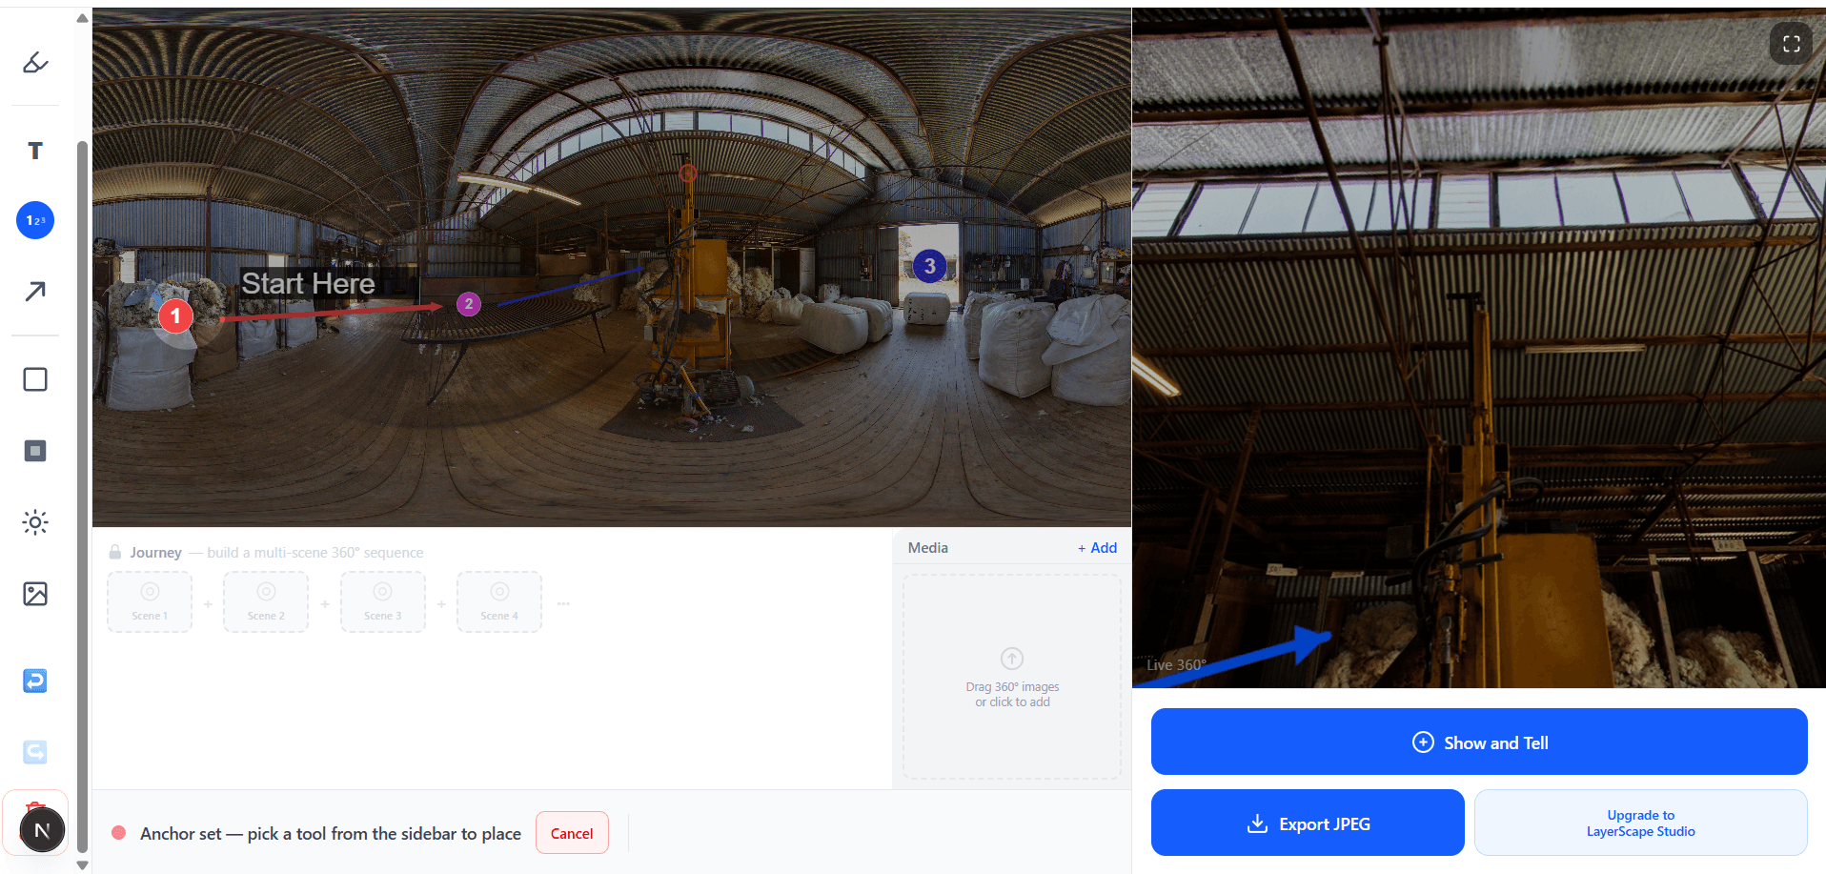The image size is (1826, 874).
Task: Click the blue rotate tool in the sidebar
Action: (34, 681)
